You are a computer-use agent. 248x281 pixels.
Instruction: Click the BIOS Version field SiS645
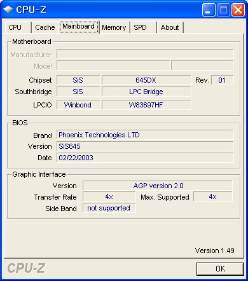[145, 146]
